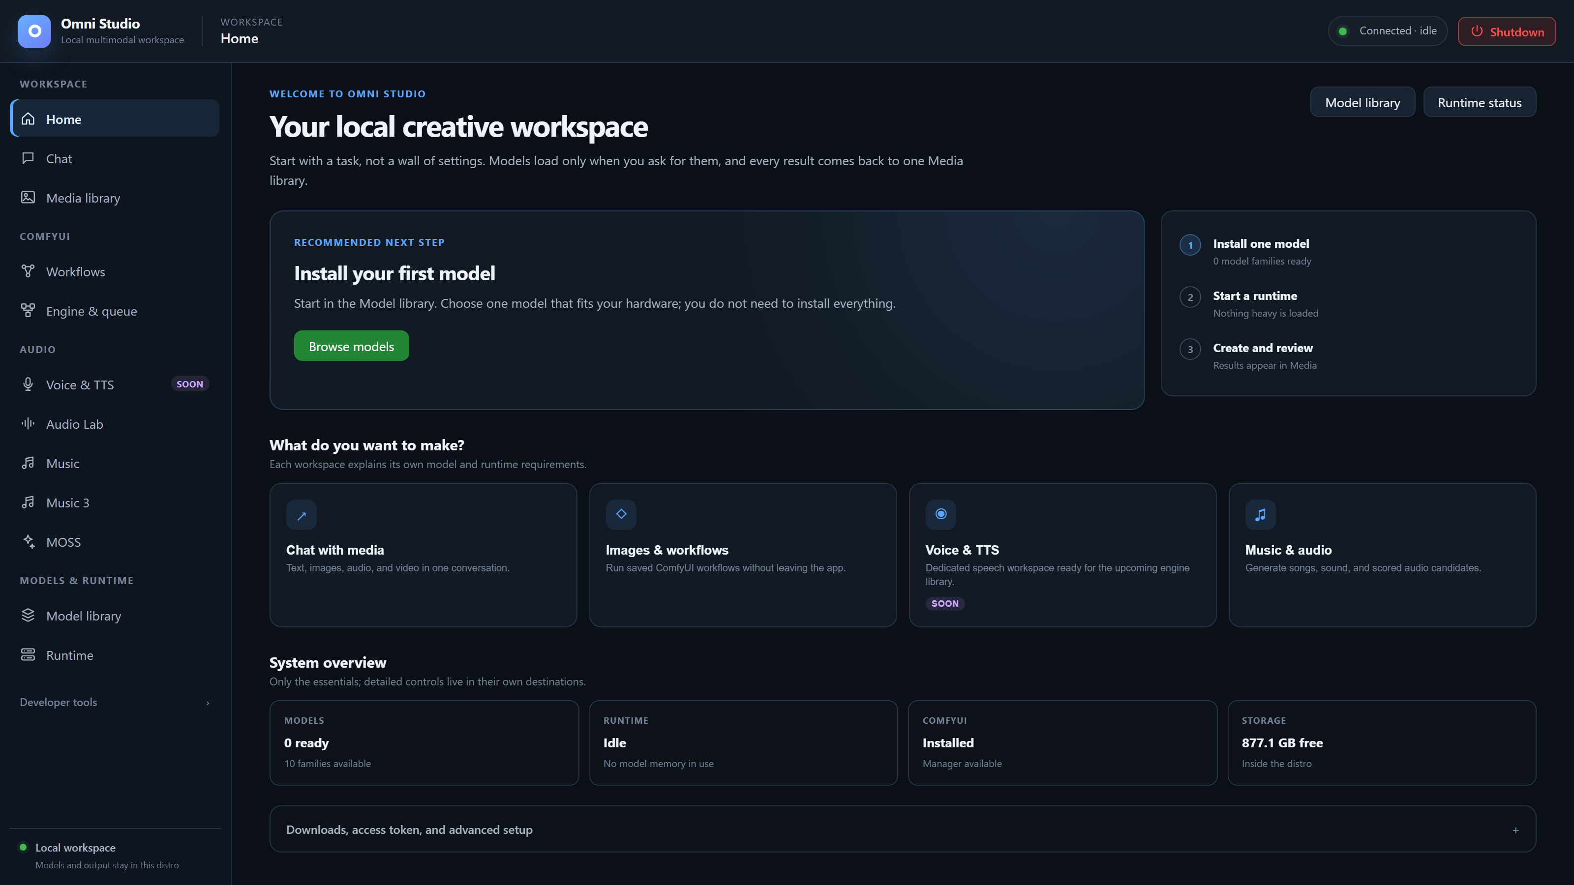Image resolution: width=1574 pixels, height=885 pixels.
Task: Click the Music & audio card note icon
Action: pos(1260,515)
